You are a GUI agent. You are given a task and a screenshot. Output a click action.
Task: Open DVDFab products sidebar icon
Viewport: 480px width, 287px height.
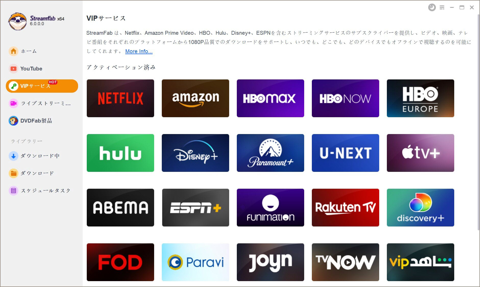(x=14, y=121)
